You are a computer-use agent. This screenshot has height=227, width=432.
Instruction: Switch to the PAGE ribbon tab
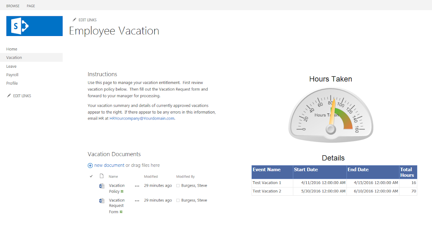(x=31, y=6)
